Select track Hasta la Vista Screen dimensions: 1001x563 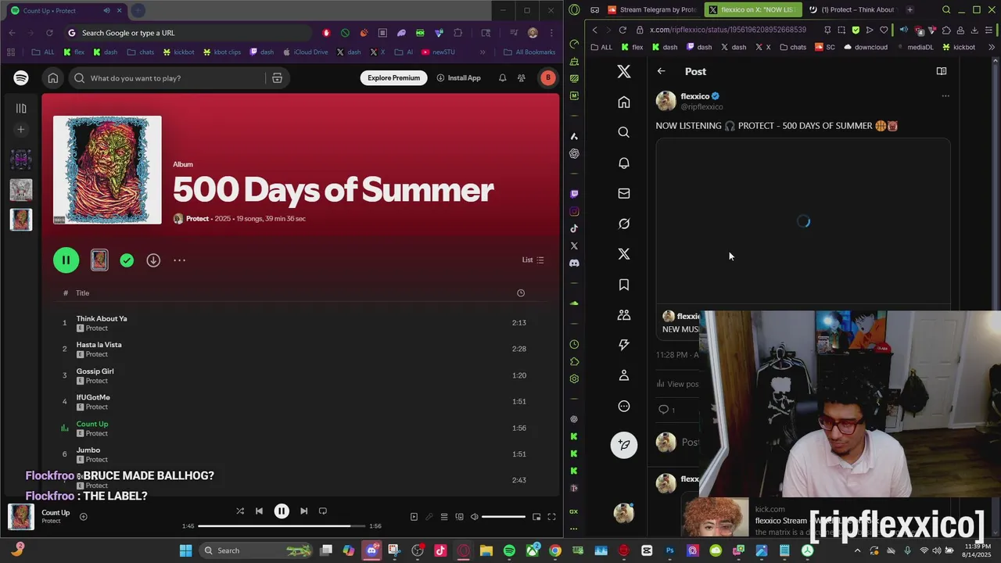point(99,345)
